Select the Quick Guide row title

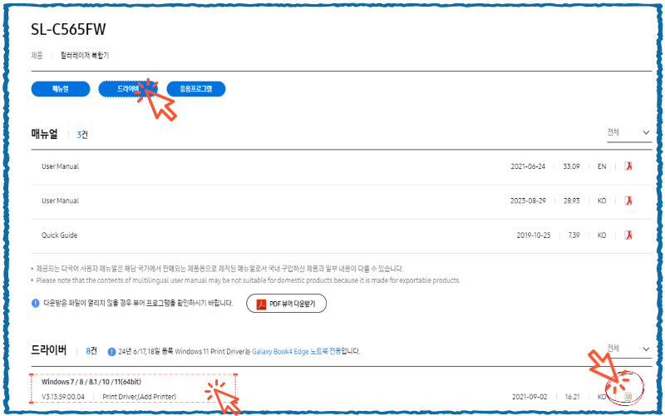[x=59, y=235]
